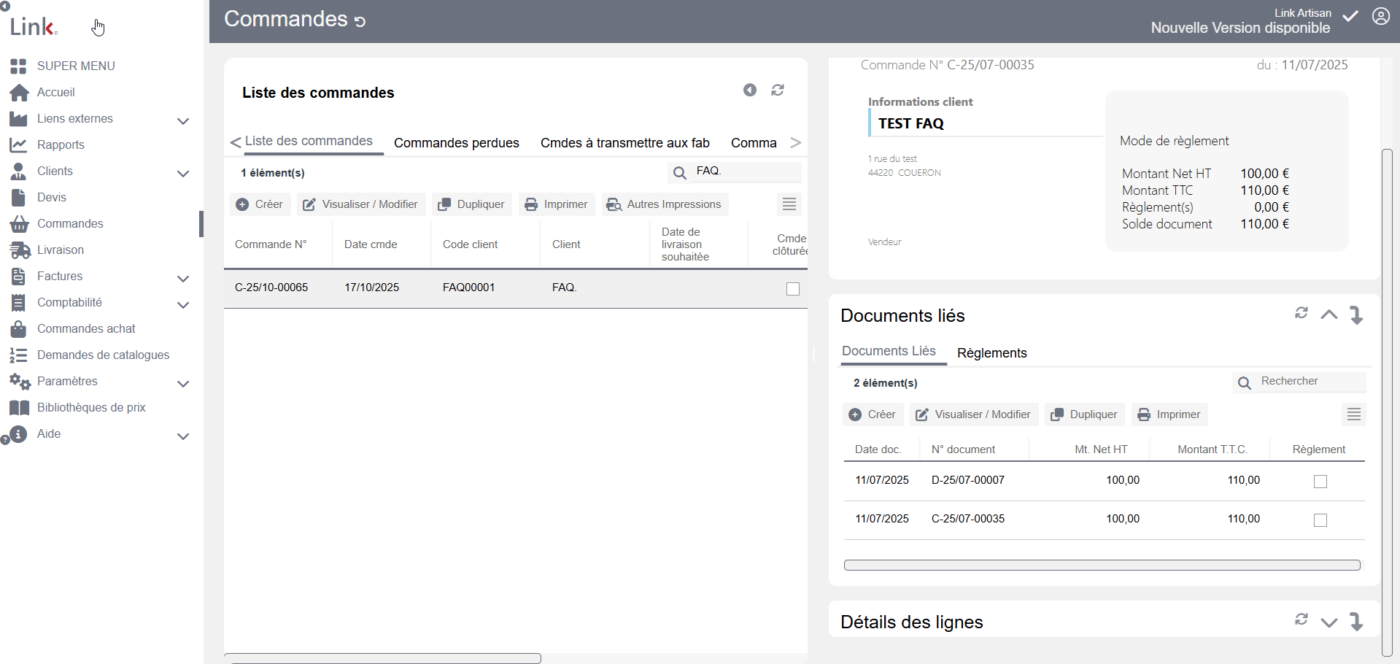Check Règlement box for C-25/07-00035
This screenshot has height=664, width=1400.
tap(1320, 520)
